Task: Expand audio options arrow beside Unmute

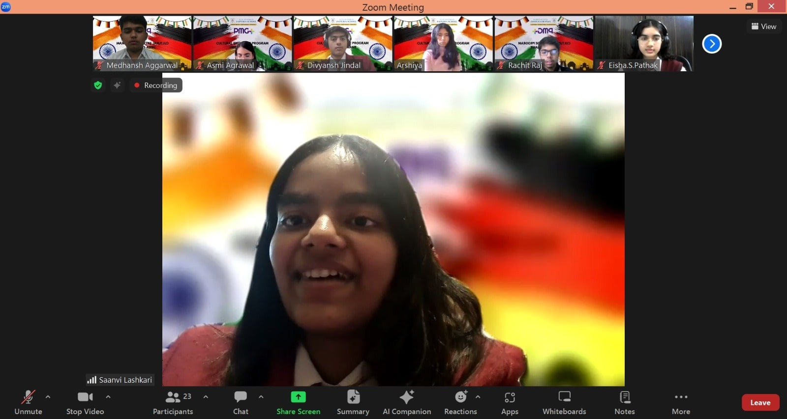Action: coord(48,396)
